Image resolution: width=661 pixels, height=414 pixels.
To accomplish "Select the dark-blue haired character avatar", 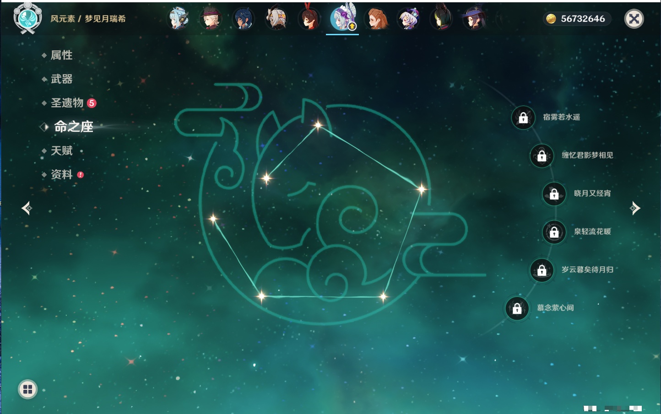I will coord(243,19).
